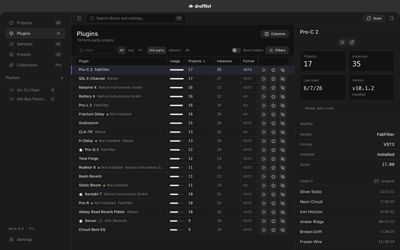Select the Inst type filter tab
Viewport: 400px width, 250px height.
pyautogui.click(x=131, y=50)
